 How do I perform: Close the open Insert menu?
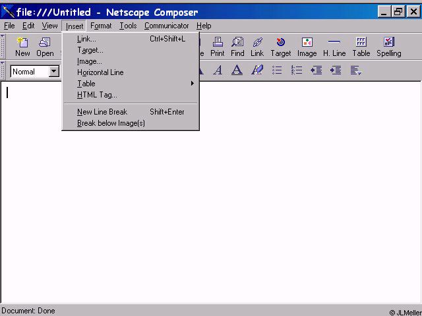pyautogui.click(x=74, y=26)
